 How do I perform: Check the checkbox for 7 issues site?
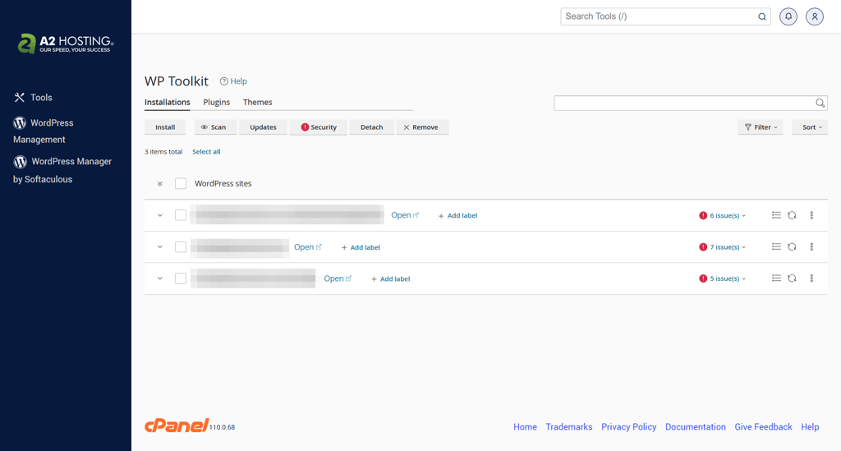181,246
